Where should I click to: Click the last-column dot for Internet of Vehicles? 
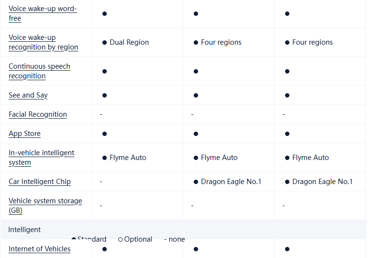pyautogui.click(x=287, y=249)
